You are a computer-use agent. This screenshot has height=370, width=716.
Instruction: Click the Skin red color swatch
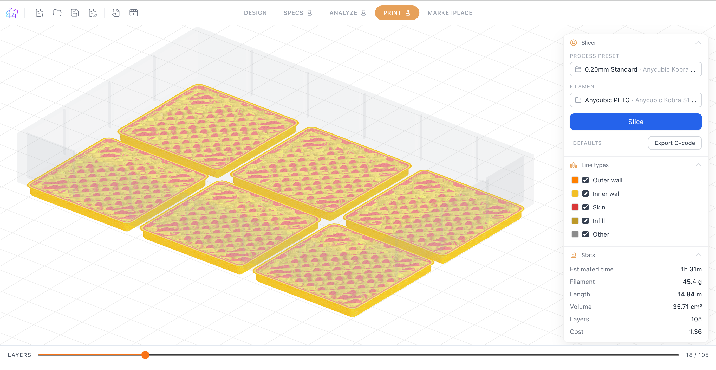click(x=575, y=207)
